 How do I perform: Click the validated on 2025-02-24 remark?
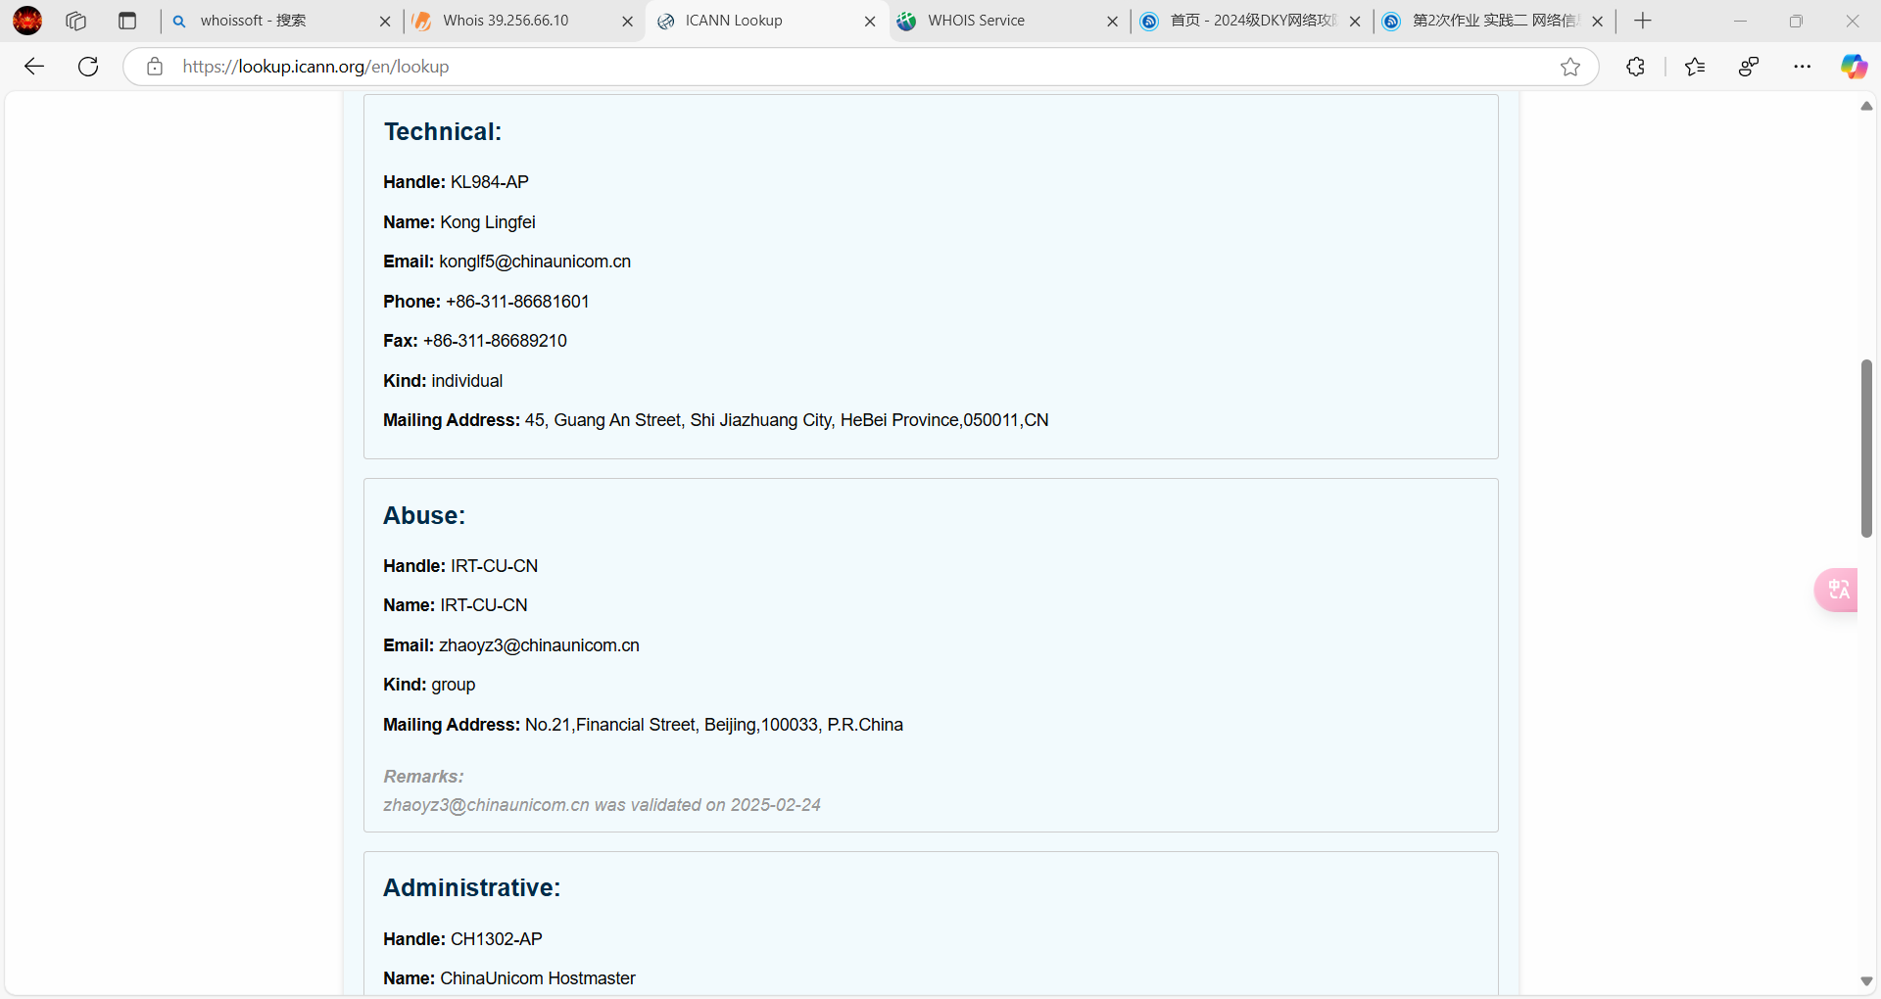click(x=603, y=805)
